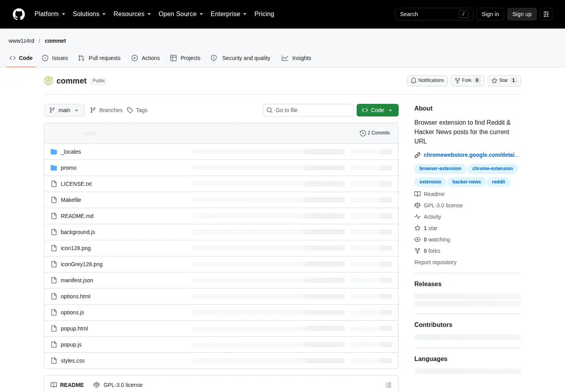Open the www1z4rd owner link

pyautogui.click(x=22, y=41)
